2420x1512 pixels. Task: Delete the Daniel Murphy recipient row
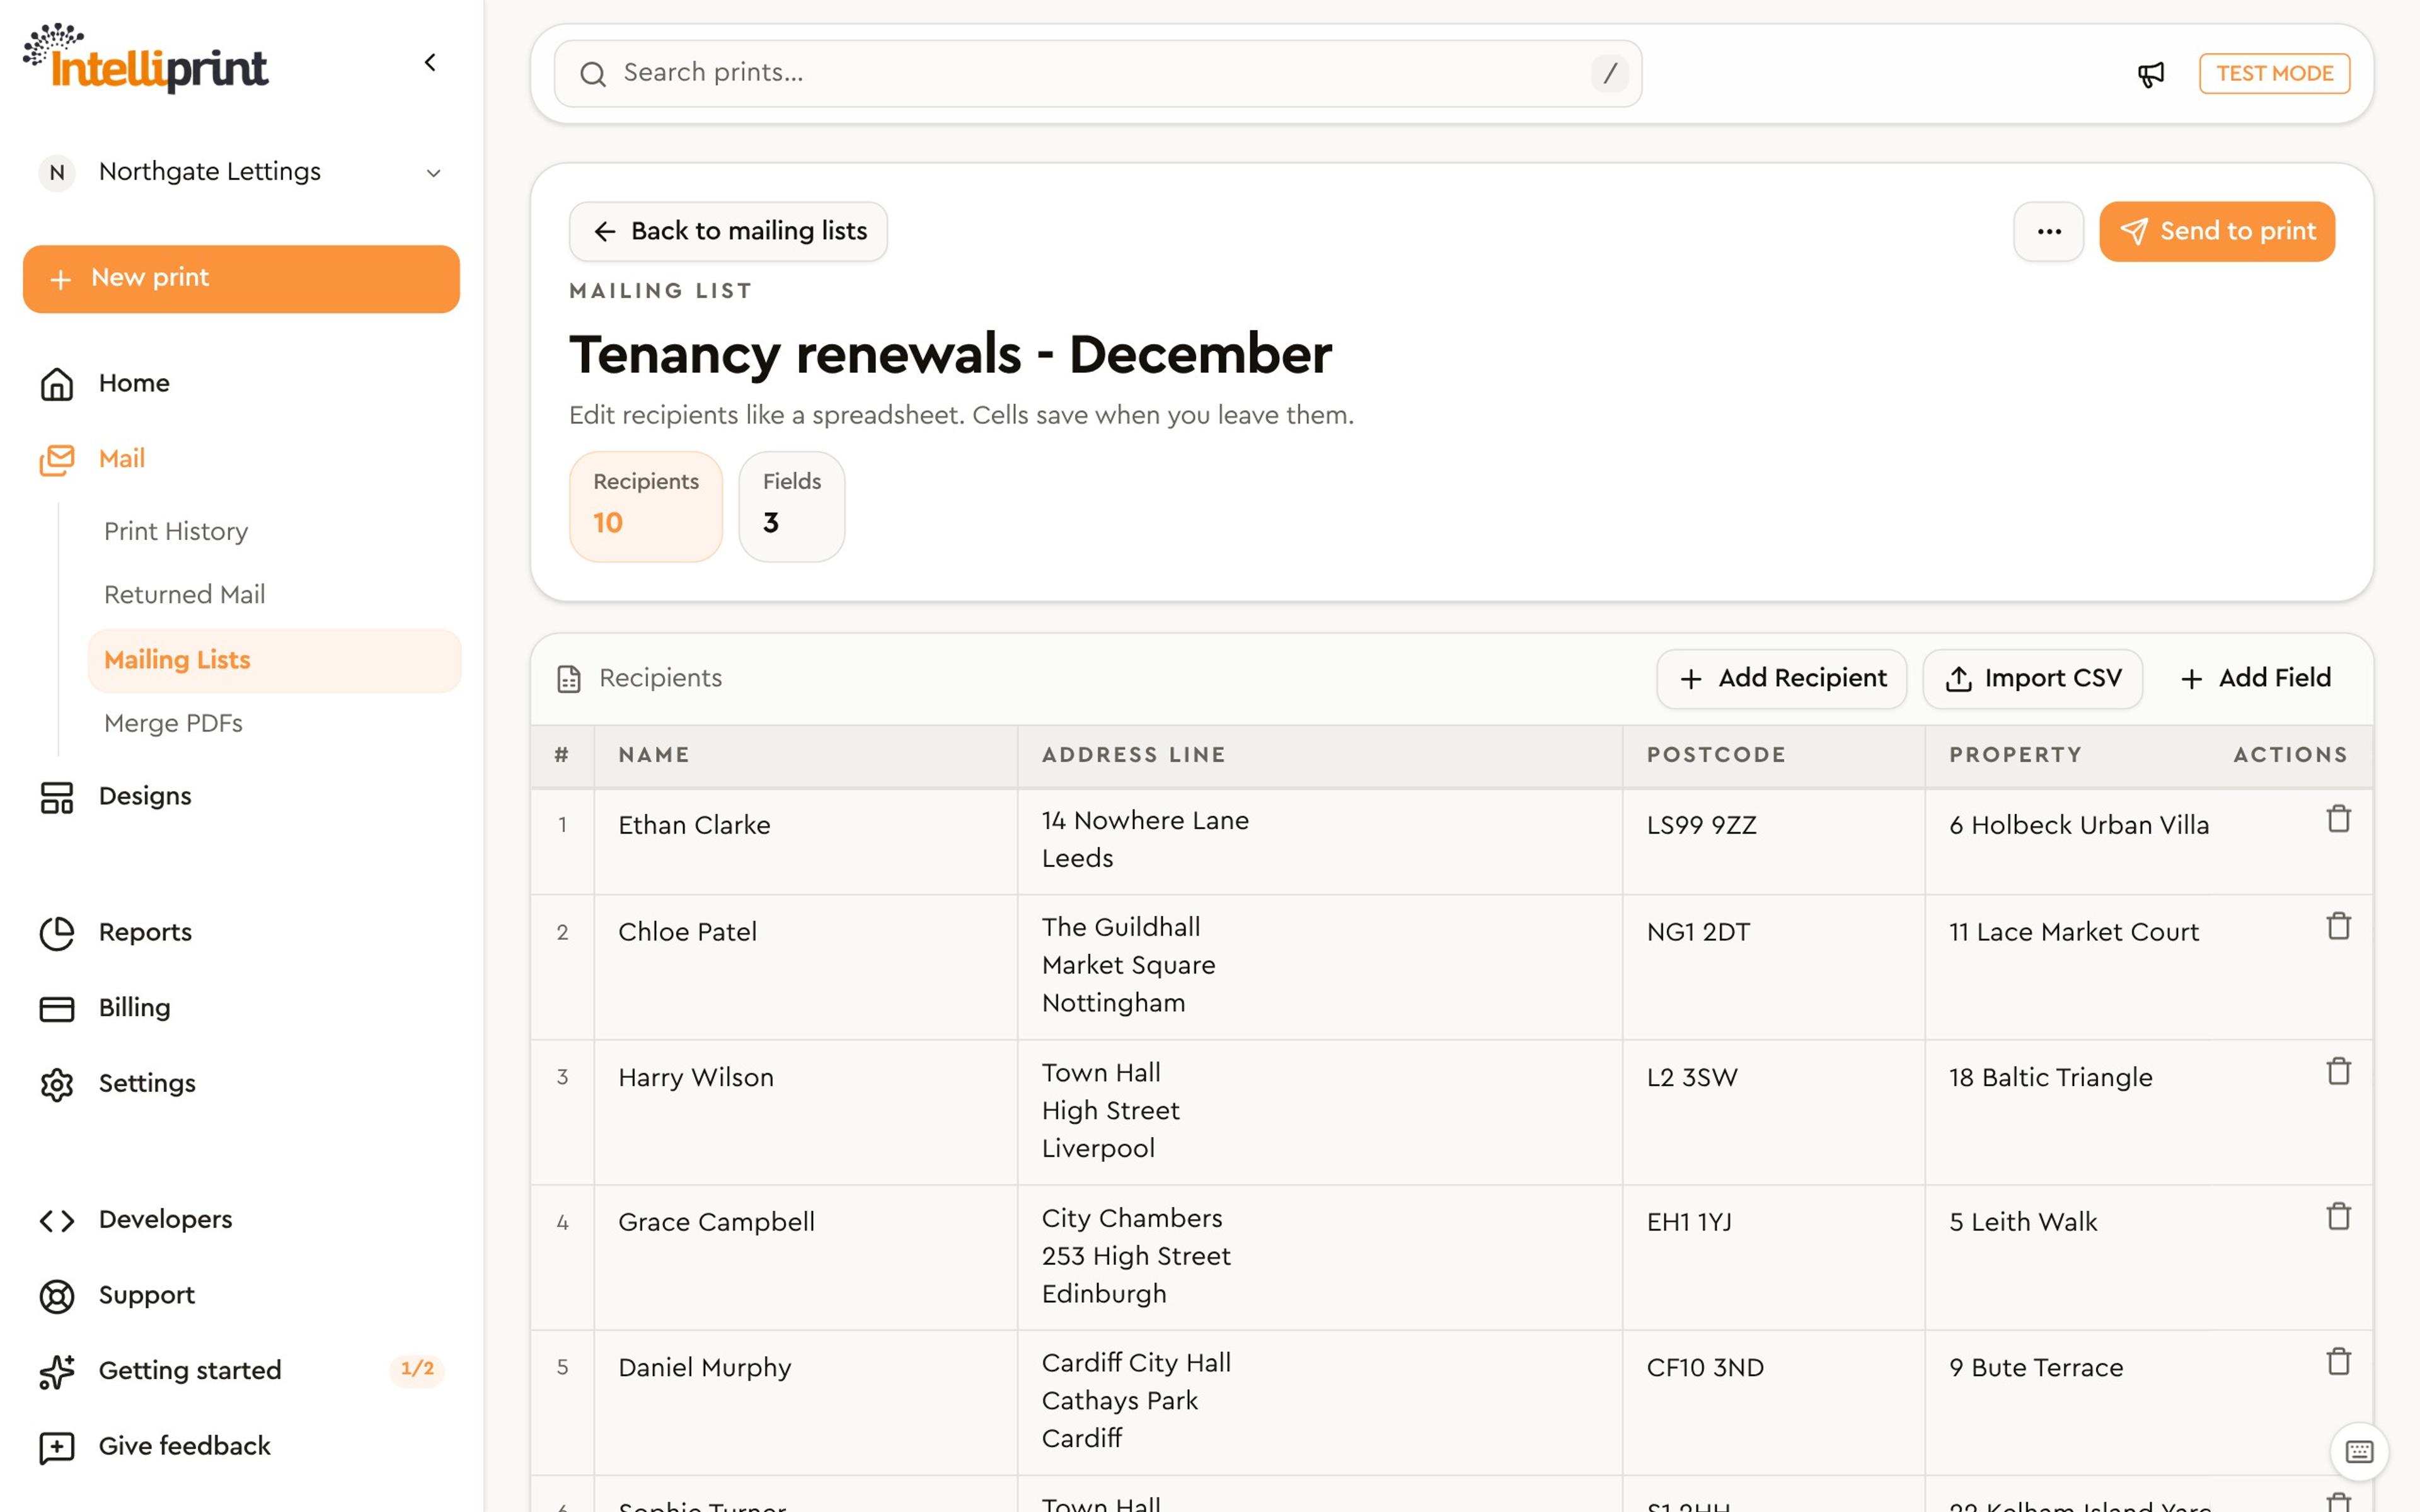click(x=2338, y=1361)
